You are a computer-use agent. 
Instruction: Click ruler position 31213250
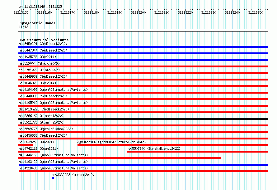point(256,12)
